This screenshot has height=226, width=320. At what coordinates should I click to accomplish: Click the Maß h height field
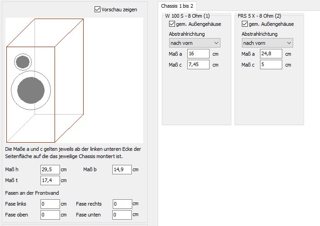click(50, 169)
